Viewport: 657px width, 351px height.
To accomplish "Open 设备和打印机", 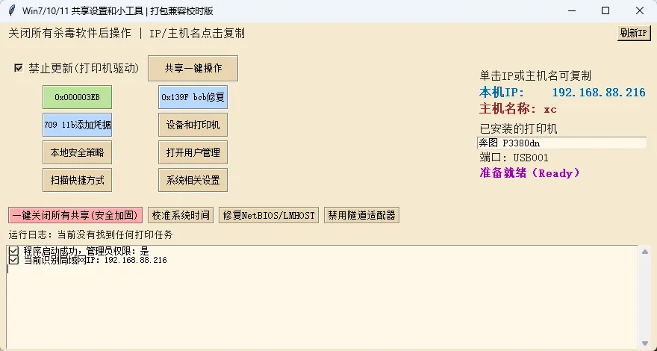I will tap(193, 125).
